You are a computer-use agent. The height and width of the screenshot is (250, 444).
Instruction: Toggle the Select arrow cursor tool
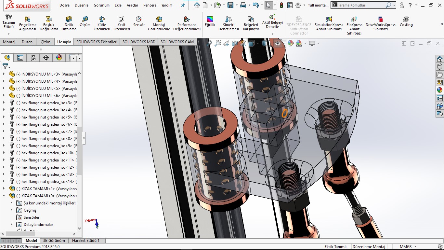click(268, 5)
